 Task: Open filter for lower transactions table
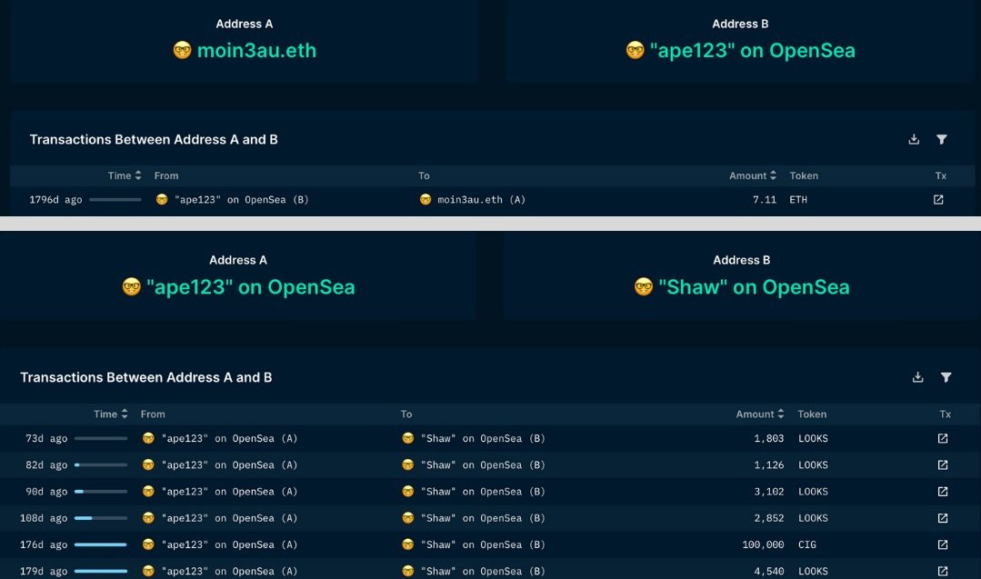pos(946,377)
